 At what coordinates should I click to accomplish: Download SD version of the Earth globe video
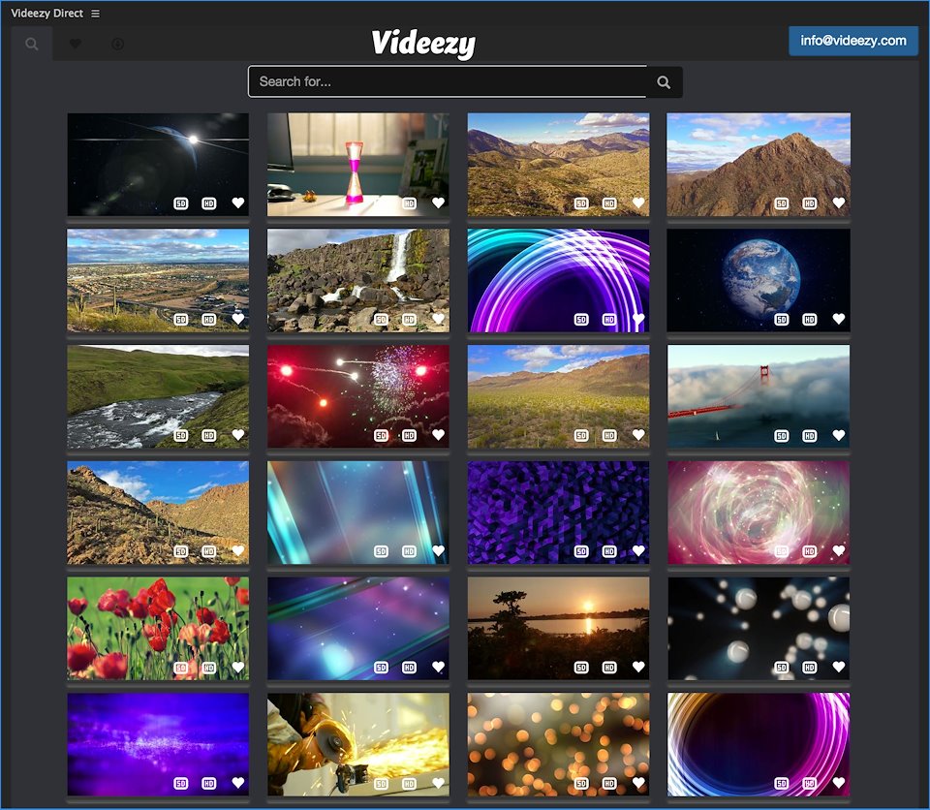click(x=781, y=319)
